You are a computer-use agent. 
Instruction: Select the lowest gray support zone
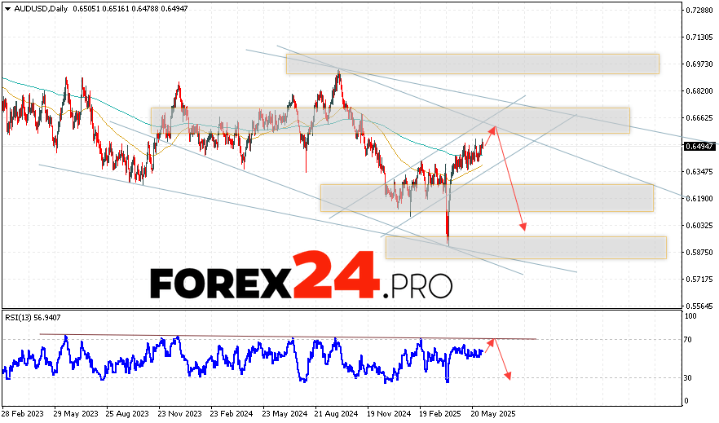526,248
